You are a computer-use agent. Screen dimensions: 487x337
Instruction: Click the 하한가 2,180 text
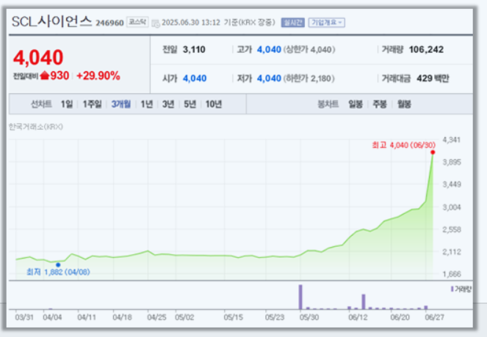tap(309, 78)
